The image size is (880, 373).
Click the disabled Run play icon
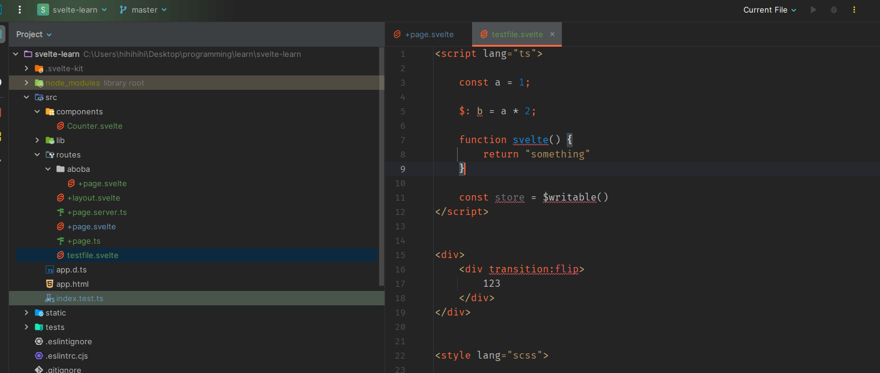click(x=813, y=10)
